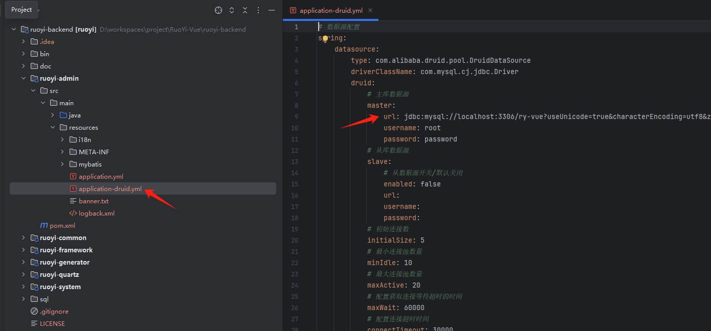Viewport: 711px width, 331px height.
Task: Click the text file icon beside banner.txt
Action: pyautogui.click(x=73, y=201)
